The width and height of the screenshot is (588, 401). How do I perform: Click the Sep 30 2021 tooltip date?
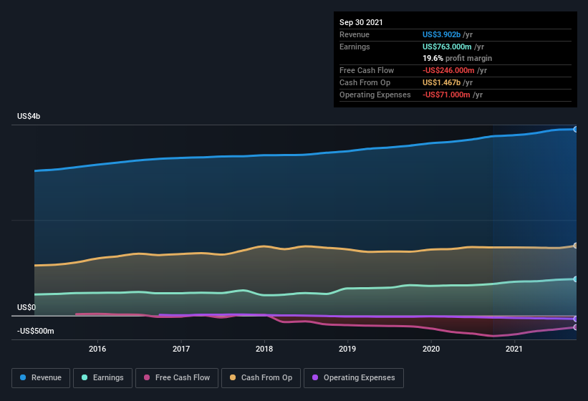click(x=361, y=22)
